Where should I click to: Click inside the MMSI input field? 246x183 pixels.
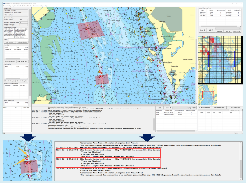(18, 40)
